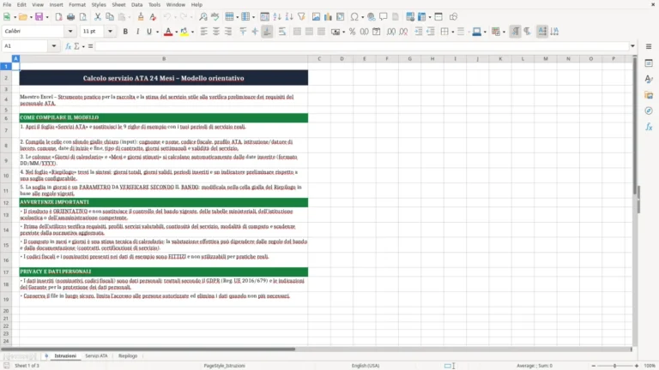Viewport: 659px width, 370px height.
Task: Toggle italic formatting
Action: 137,32
